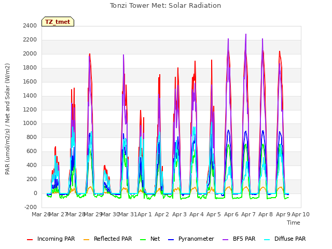Click the x-axis date label Mar 28
332x249 pixels.
pyautogui.click(x=76, y=214)
